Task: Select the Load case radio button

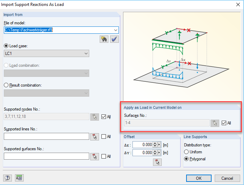Action: (6, 46)
